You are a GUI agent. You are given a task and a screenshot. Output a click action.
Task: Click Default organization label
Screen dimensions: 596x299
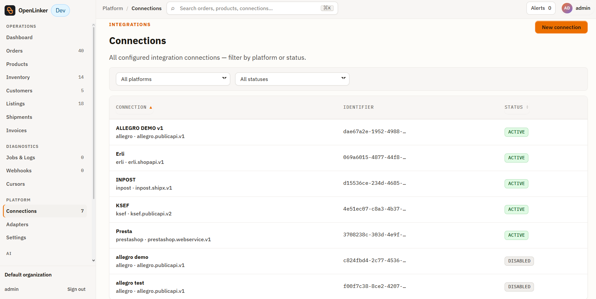[x=28, y=275]
